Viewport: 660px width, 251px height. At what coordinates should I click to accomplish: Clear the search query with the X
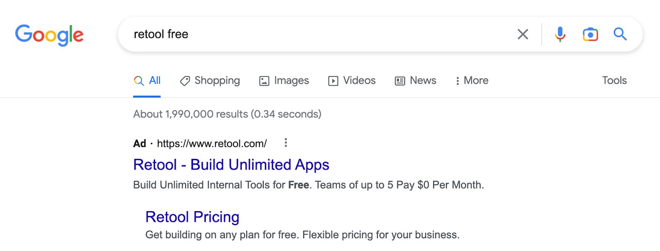(523, 34)
